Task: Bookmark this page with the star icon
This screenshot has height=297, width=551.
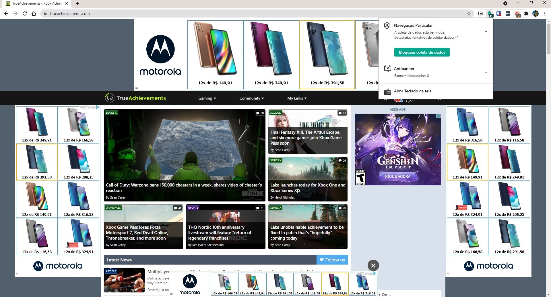Action: coord(469,13)
